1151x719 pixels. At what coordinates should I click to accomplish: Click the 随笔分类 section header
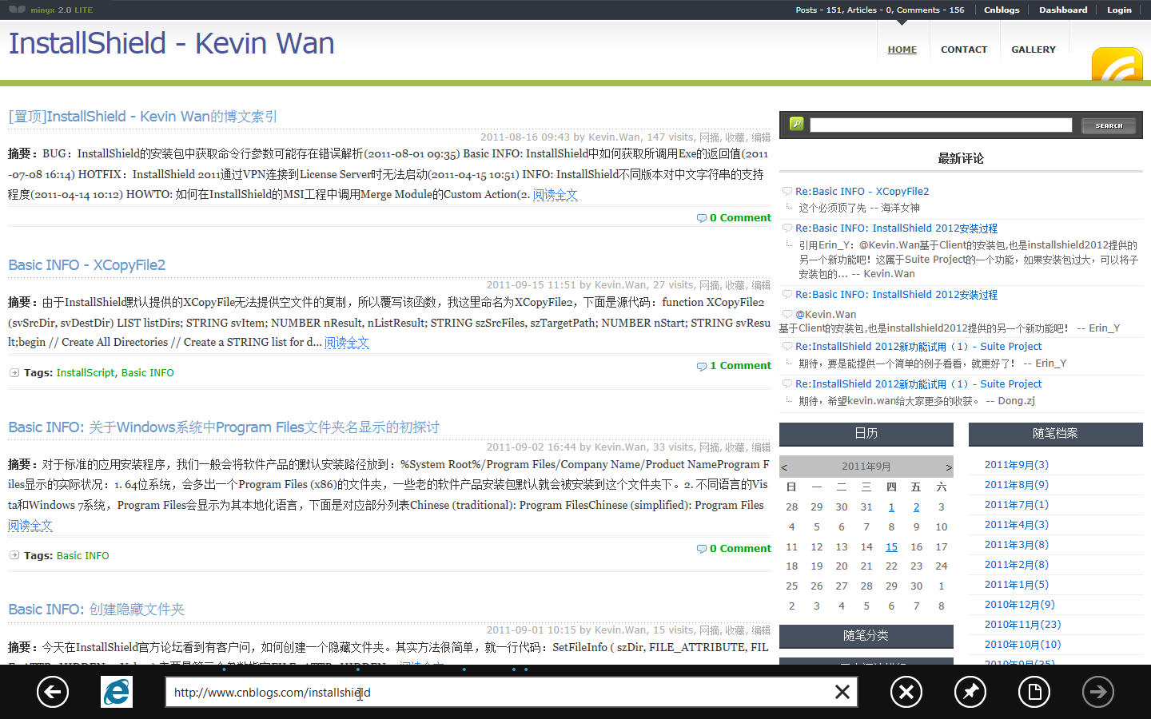point(866,636)
